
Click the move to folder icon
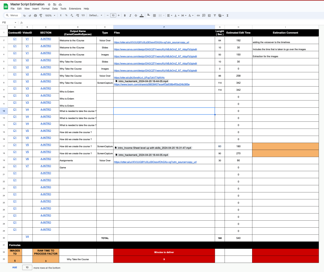pos(54,4)
